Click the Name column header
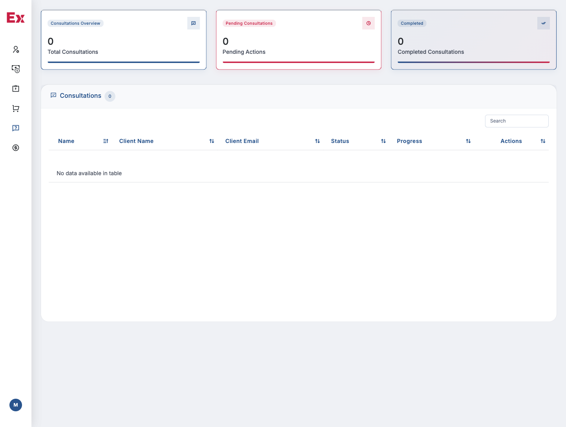566x427 pixels. (66, 141)
